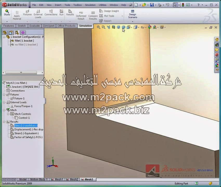
Task: Select Stress1 (-vonMises-) result
Action: click(x=26, y=125)
